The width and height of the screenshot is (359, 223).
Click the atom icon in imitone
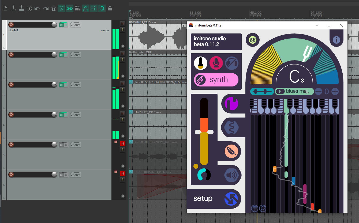252,40
